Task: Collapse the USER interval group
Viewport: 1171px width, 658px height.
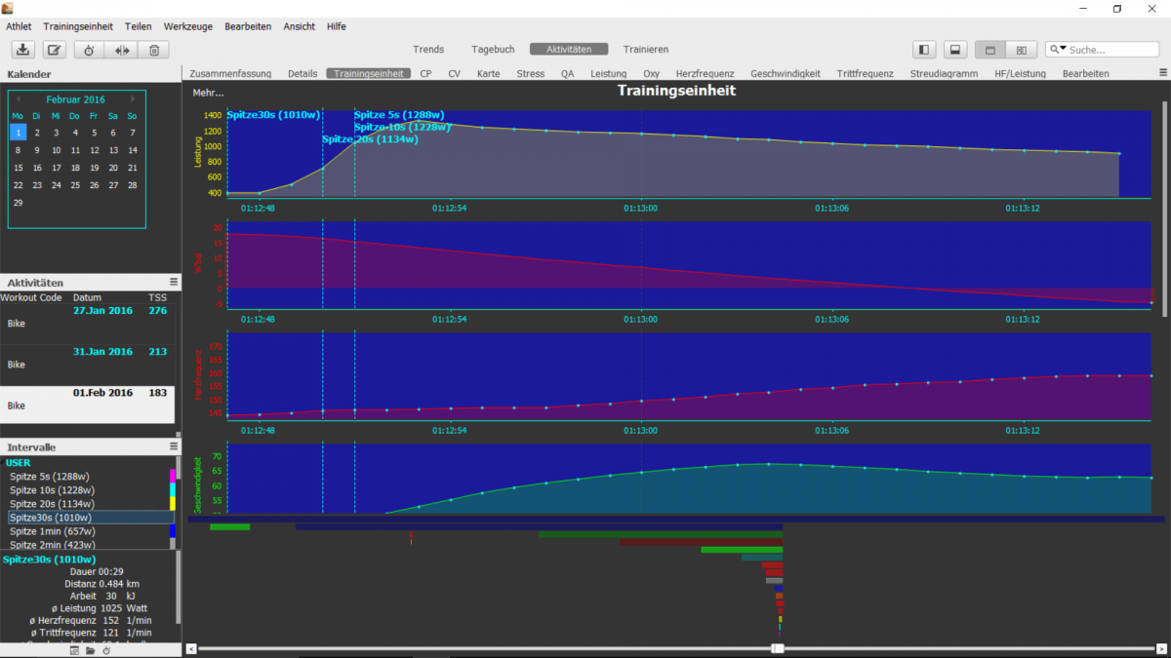Action: point(19,463)
